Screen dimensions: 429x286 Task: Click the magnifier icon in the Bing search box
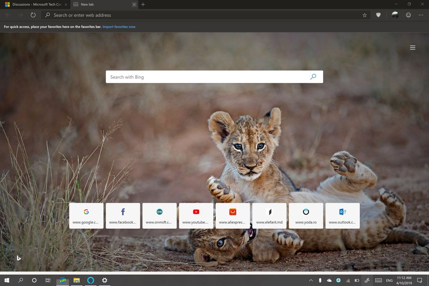click(x=313, y=76)
